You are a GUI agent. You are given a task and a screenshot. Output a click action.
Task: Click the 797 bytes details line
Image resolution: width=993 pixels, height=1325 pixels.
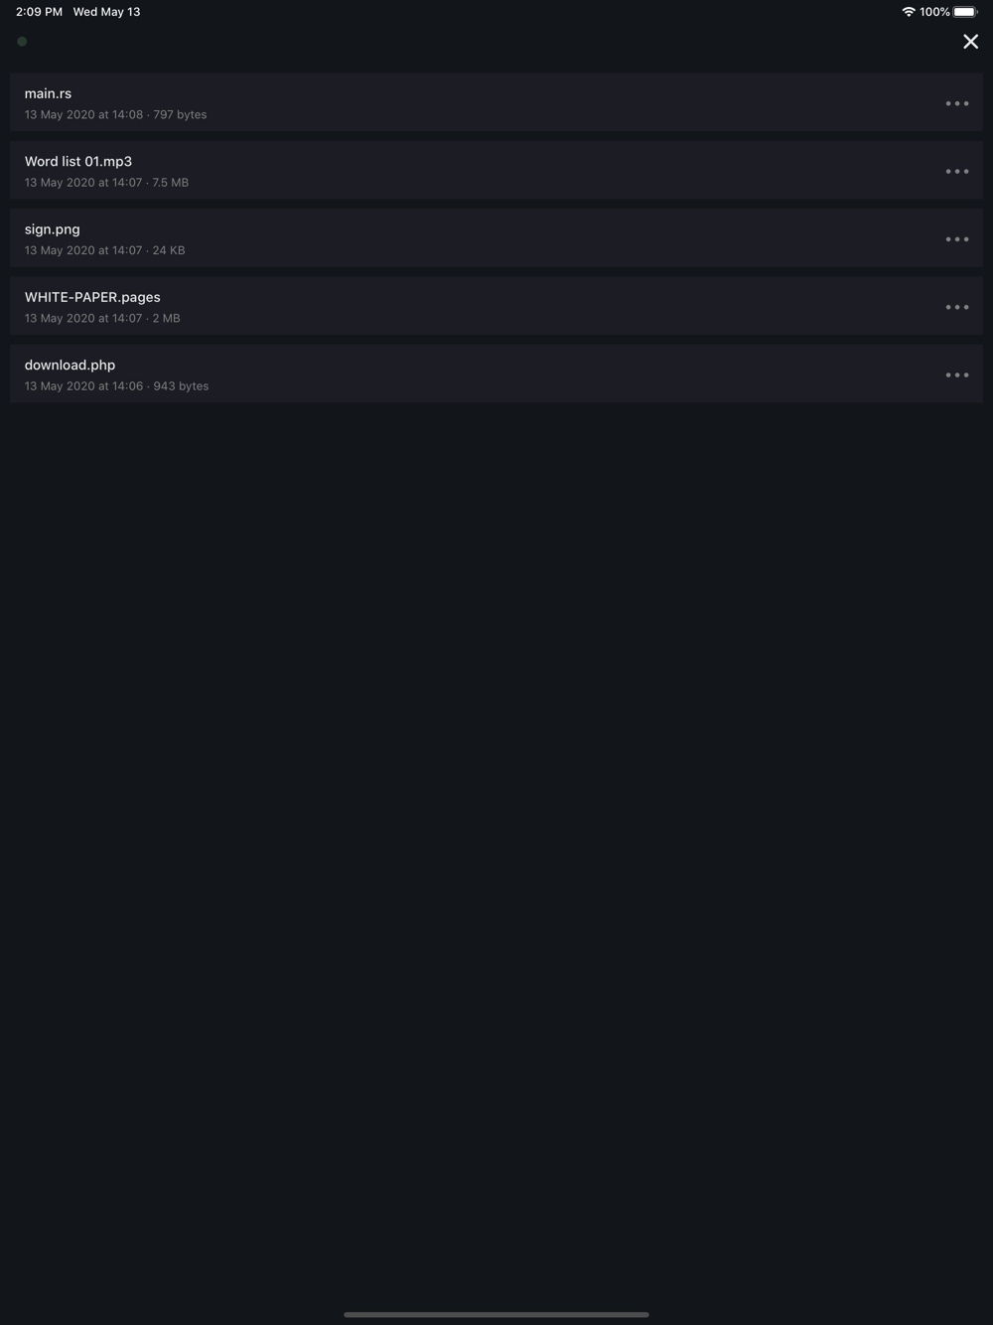(x=115, y=114)
